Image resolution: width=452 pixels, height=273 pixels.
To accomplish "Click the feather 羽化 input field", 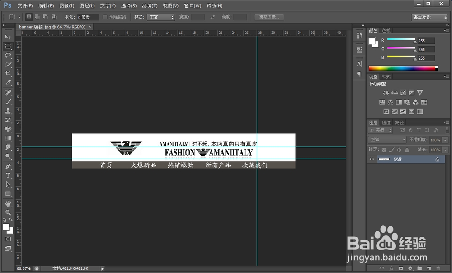I will 88,17.
